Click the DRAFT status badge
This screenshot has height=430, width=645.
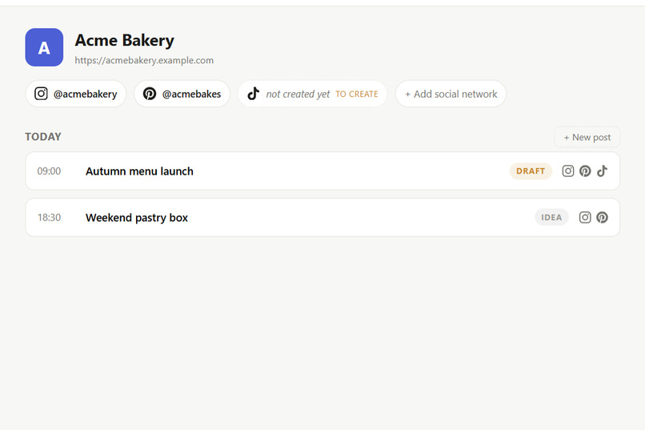[x=531, y=171]
